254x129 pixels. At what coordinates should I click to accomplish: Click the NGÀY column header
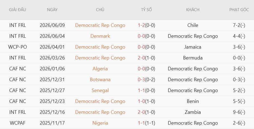[52, 10]
